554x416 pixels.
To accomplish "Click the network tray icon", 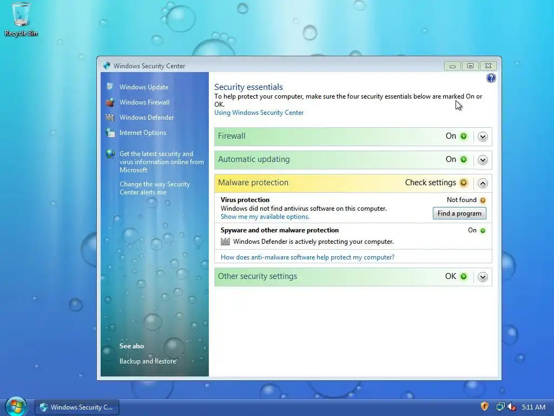I will tap(500, 407).
